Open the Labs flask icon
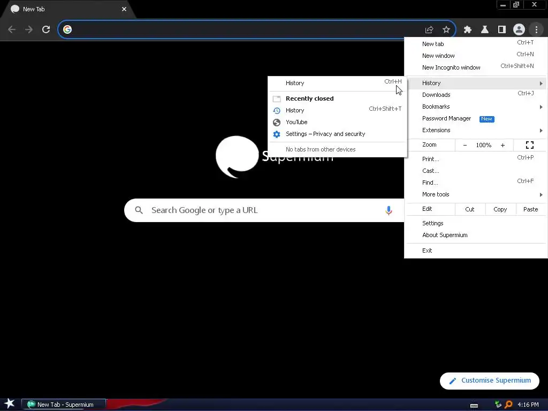Screen dimensions: 548x411 485,30
